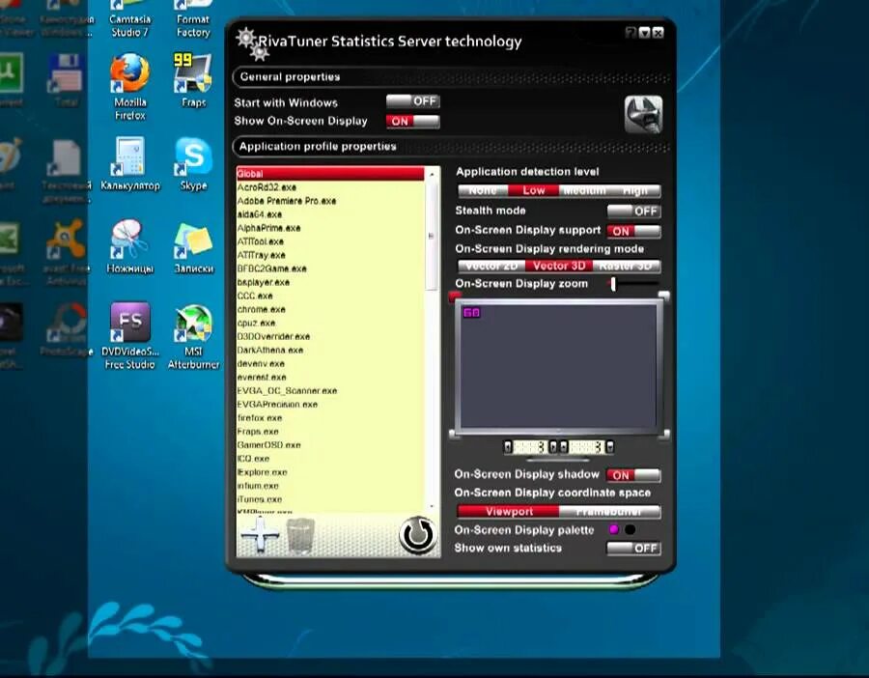Open Camtasia Studio 7 shortcut
The image size is (869, 678).
pos(129,20)
